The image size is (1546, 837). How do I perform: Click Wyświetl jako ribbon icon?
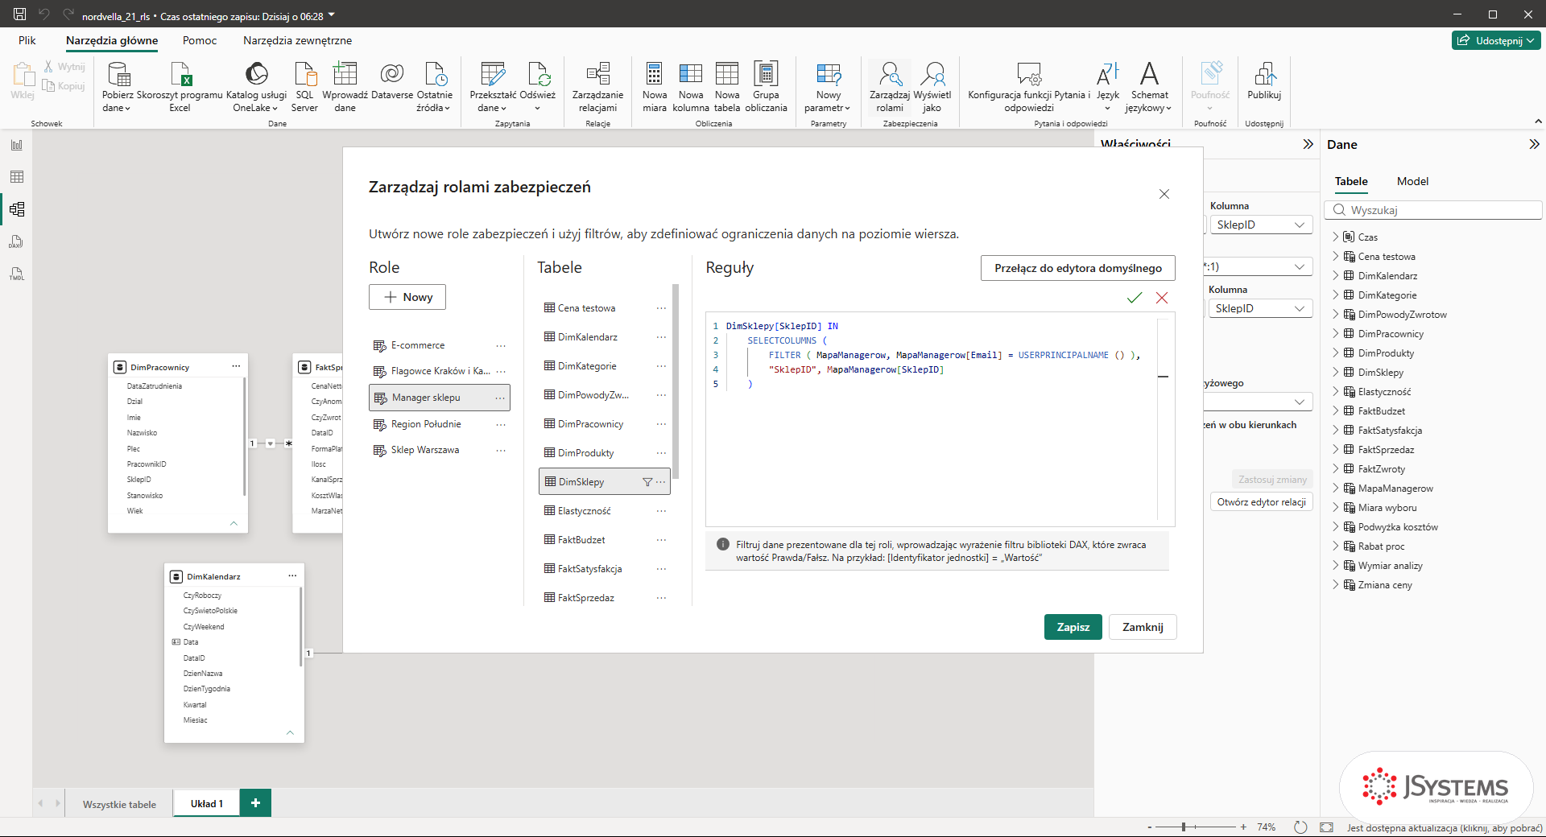932,87
